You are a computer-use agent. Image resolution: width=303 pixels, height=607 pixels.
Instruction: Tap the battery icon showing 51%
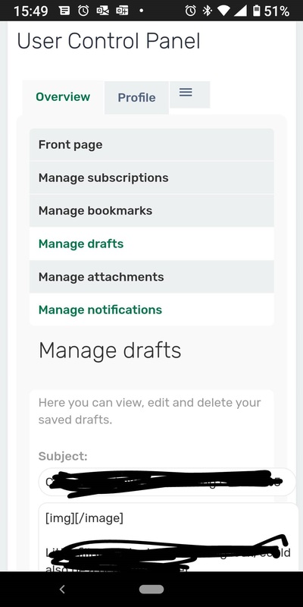tap(257, 11)
